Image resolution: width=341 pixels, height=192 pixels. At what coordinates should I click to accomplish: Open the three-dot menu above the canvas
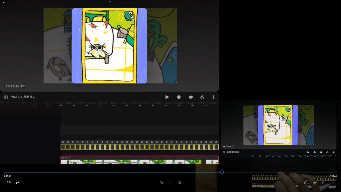[109, 2]
